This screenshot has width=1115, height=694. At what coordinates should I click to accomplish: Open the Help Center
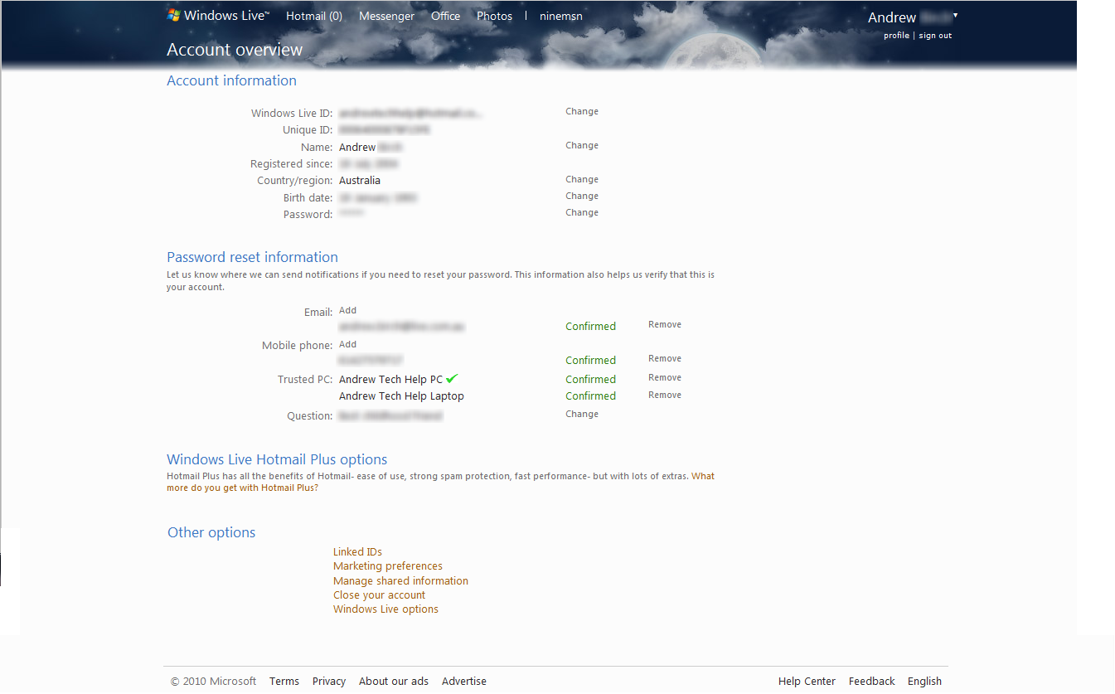(807, 681)
